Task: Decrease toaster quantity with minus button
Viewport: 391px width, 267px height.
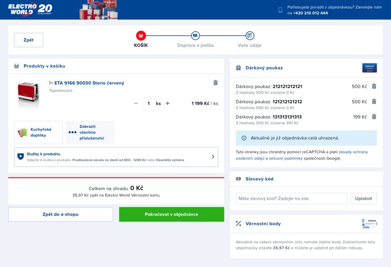Action: tap(136, 103)
